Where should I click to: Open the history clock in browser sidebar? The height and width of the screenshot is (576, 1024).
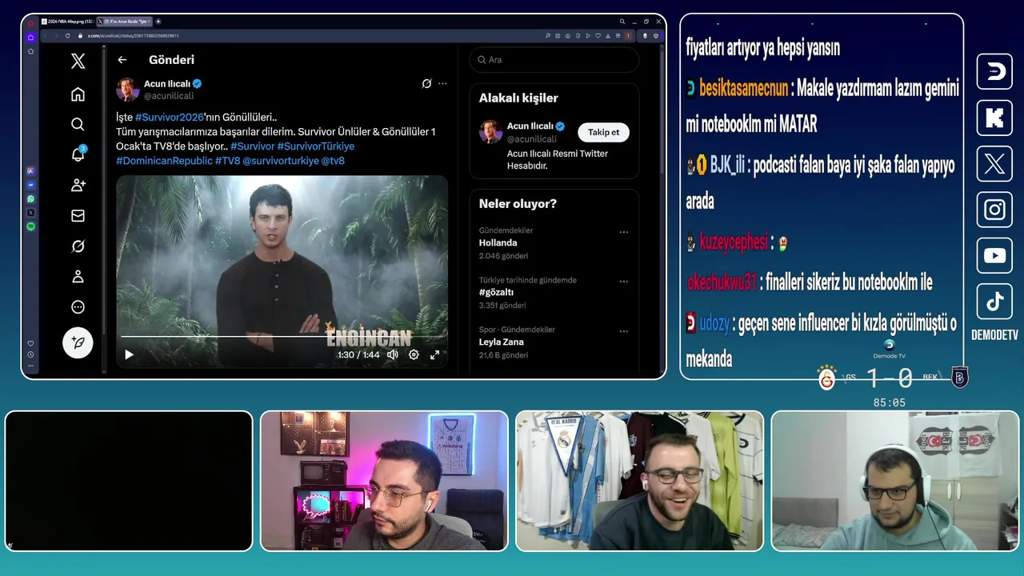(x=30, y=354)
